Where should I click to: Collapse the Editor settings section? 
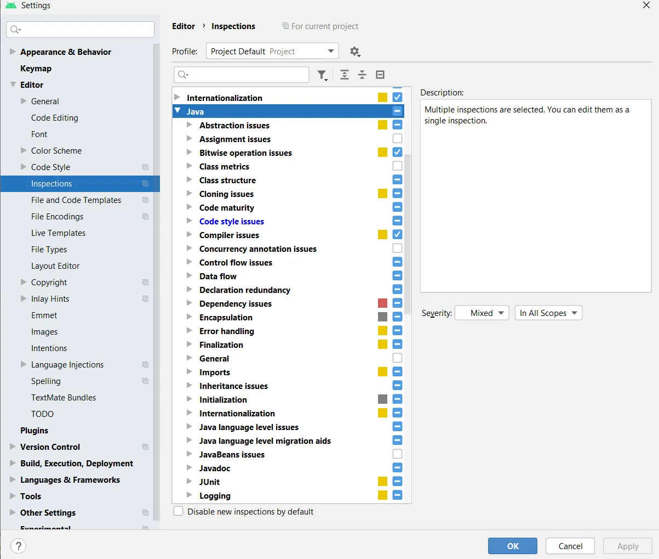(x=13, y=84)
